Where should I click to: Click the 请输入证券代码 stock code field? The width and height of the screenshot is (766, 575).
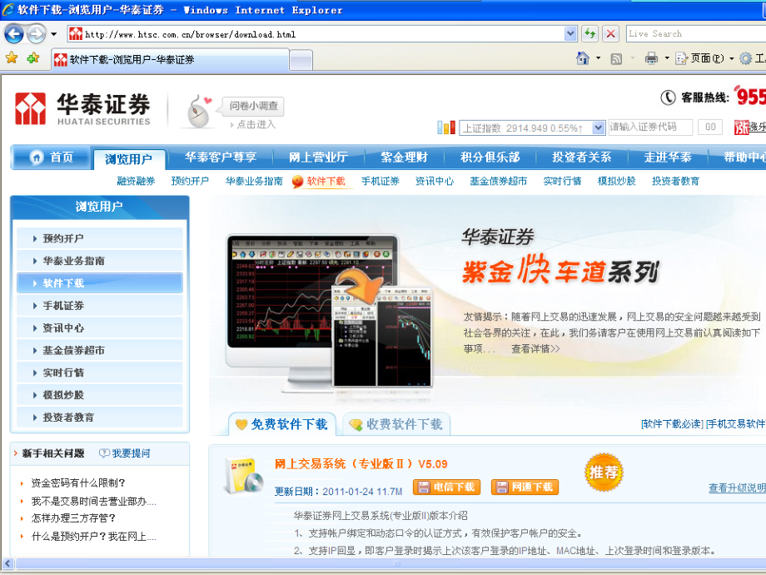coord(650,127)
